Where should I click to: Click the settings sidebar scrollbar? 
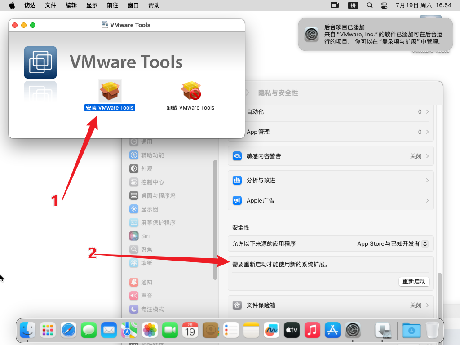[x=215, y=220]
